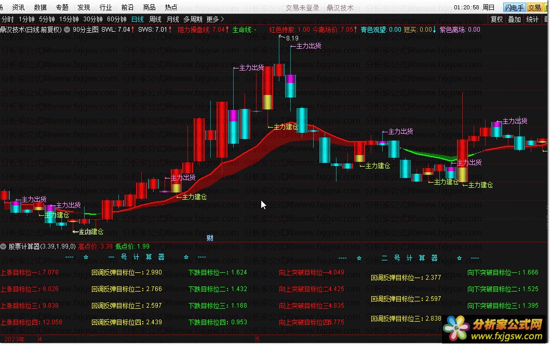This screenshot has width=551, height=345.
Task: Click the 周日 weekday label beside the clock
Action: tap(489, 7)
